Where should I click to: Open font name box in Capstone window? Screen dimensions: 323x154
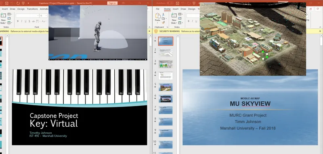[27, 16]
